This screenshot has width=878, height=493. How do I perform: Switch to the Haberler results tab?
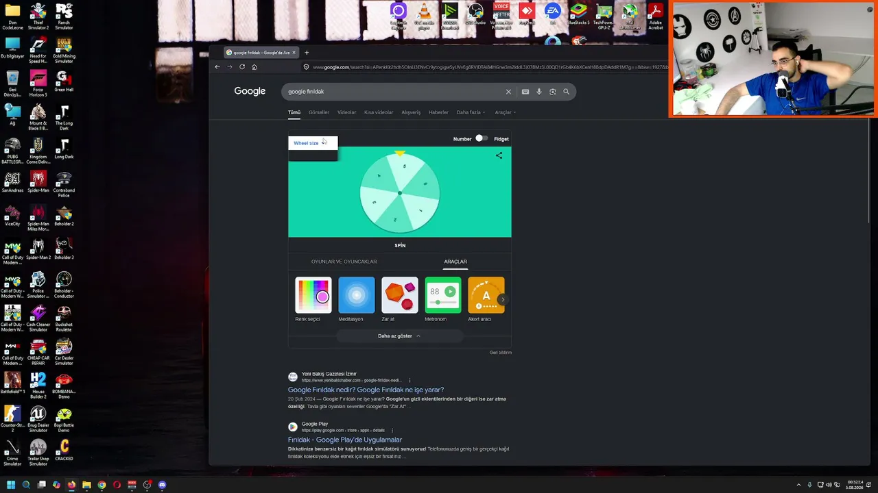(438, 112)
